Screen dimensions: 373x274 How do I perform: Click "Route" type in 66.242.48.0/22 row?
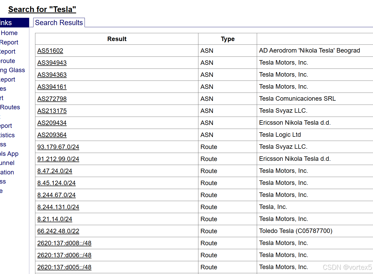(x=209, y=231)
